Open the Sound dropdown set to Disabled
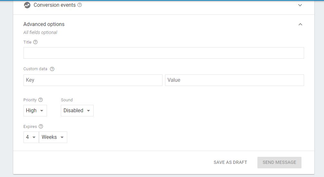The image size is (324, 177). pos(77,111)
